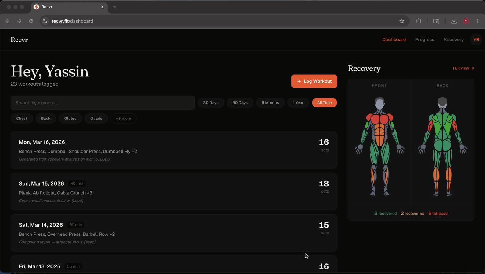Choose the 1 Year time range
Screen dimensions: 485x274
(x=298, y=102)
